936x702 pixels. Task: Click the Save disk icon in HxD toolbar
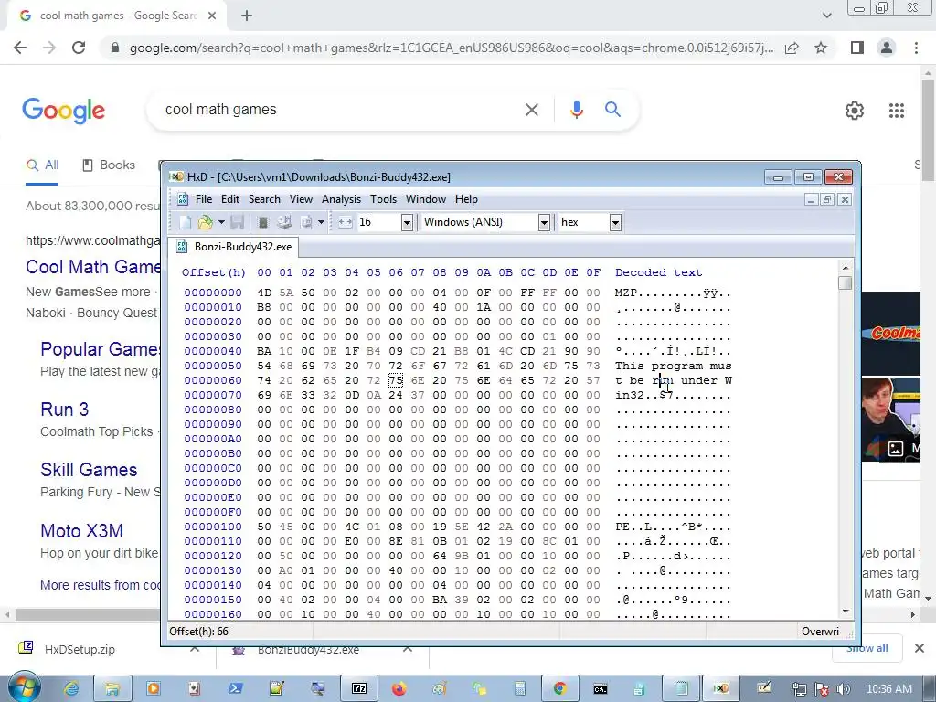pyautogui.click(x=237, y=222)
